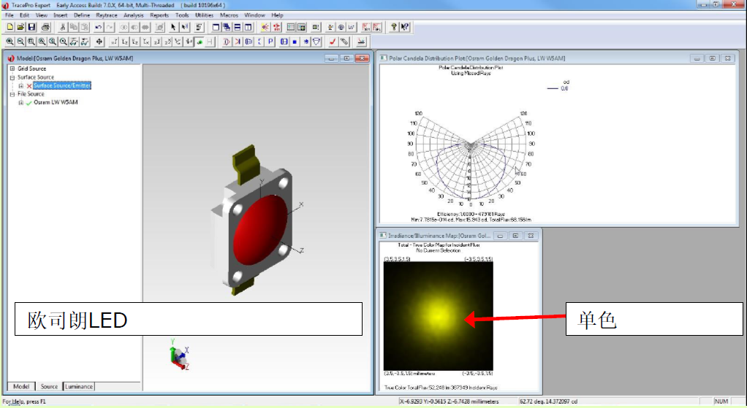The height and width of the screenshot is (408, 747).
Task: Switch to the Source tab
Action: click(x=49, y=386)
